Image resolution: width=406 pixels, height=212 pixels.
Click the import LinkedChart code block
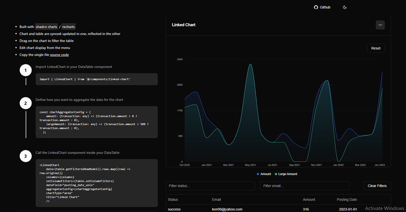click(x=97, y=79)
